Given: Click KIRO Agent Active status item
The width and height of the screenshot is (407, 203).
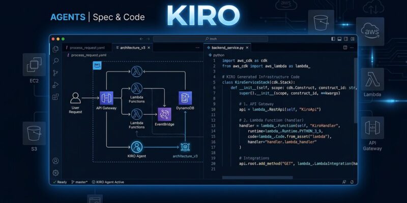Looking at the screenshot, I should 108,182.
